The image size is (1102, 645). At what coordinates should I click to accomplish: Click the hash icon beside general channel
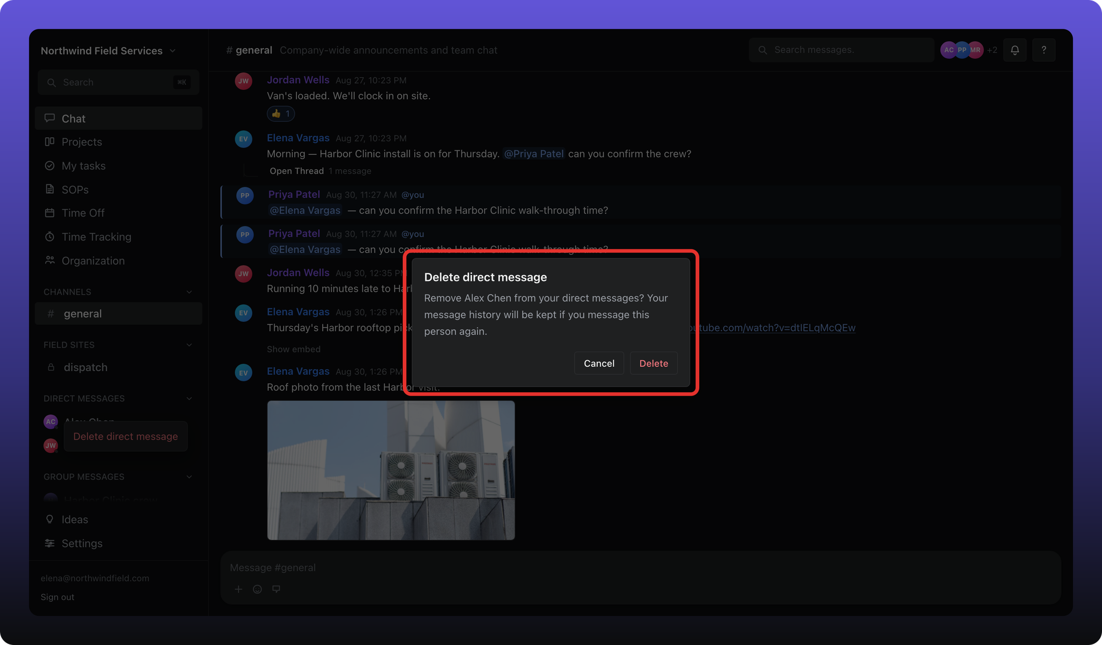(x=51, y=313)
